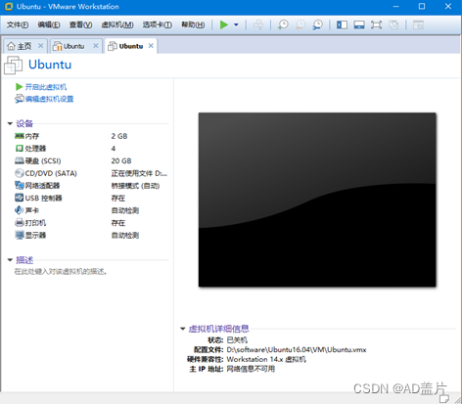This screenshot has width=462, height=404.
Task: Select the 处理器 device row label
Action: coord(35,149)
